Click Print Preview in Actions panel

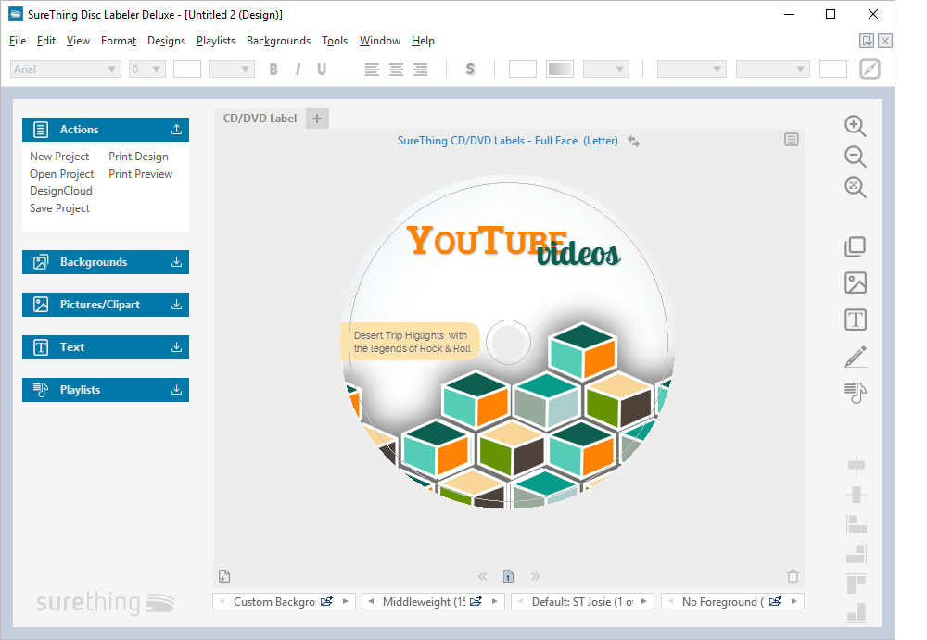coord(140,173)
